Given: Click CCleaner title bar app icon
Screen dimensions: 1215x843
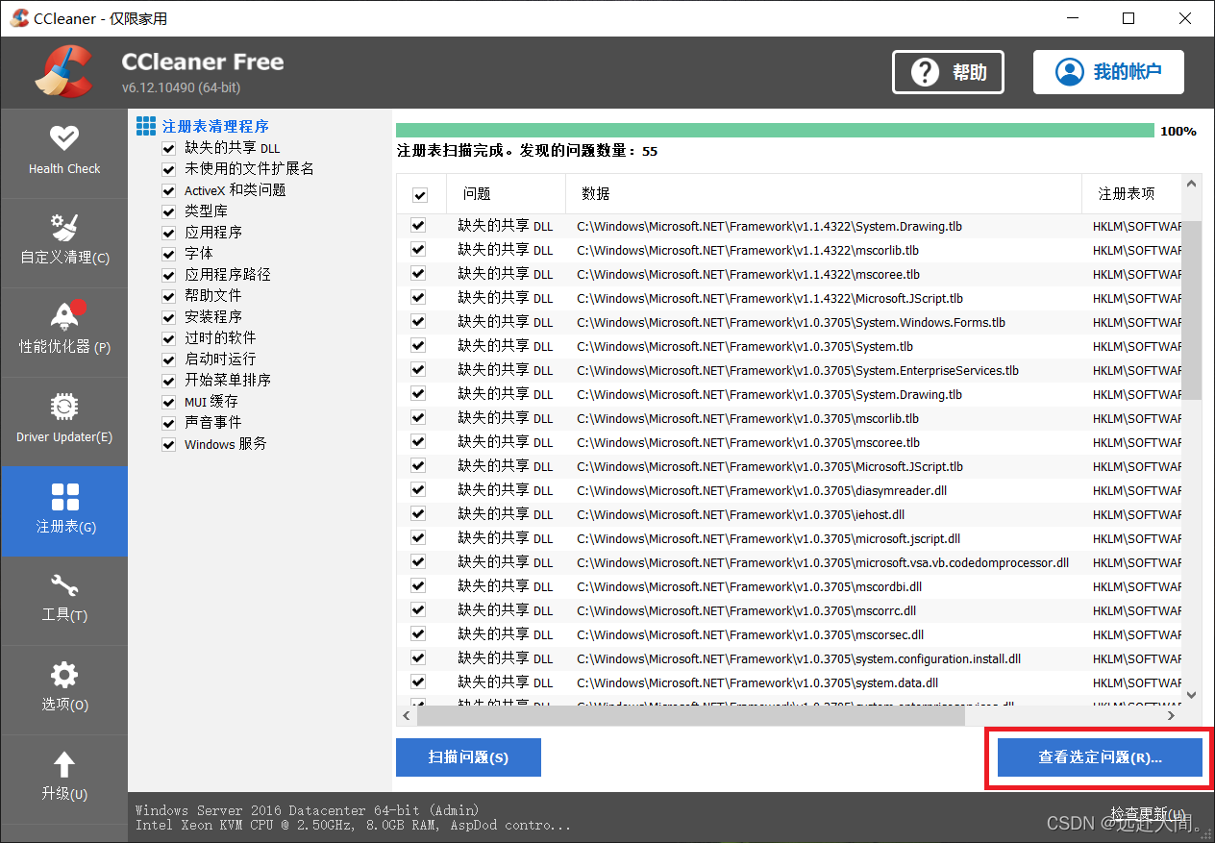Looking at the screenshot, I should point(19,18).
